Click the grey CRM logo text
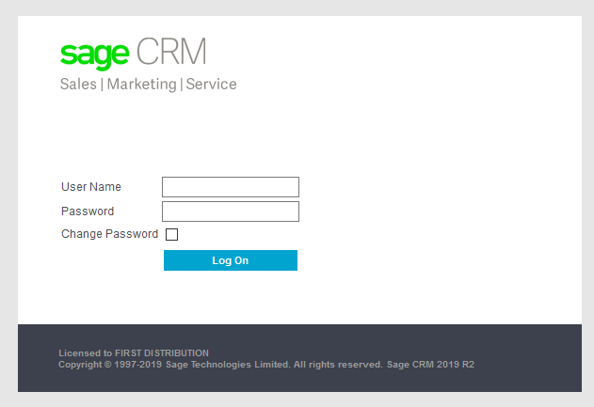The image size is (594, 407). pos(171,52)
